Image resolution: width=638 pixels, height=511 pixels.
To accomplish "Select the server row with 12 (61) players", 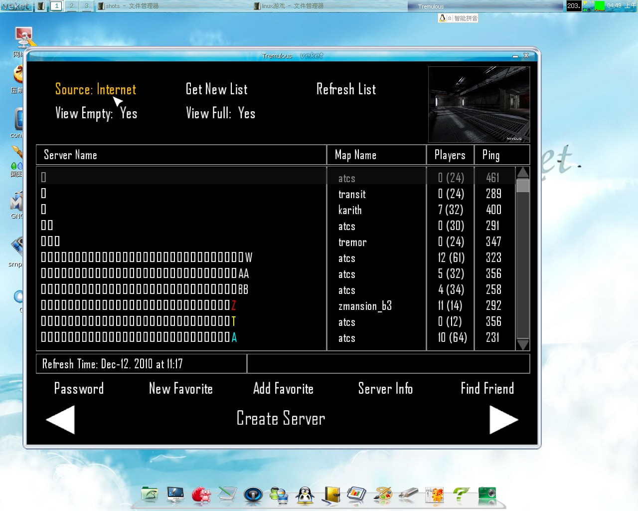I will click(x=277, y=258).
